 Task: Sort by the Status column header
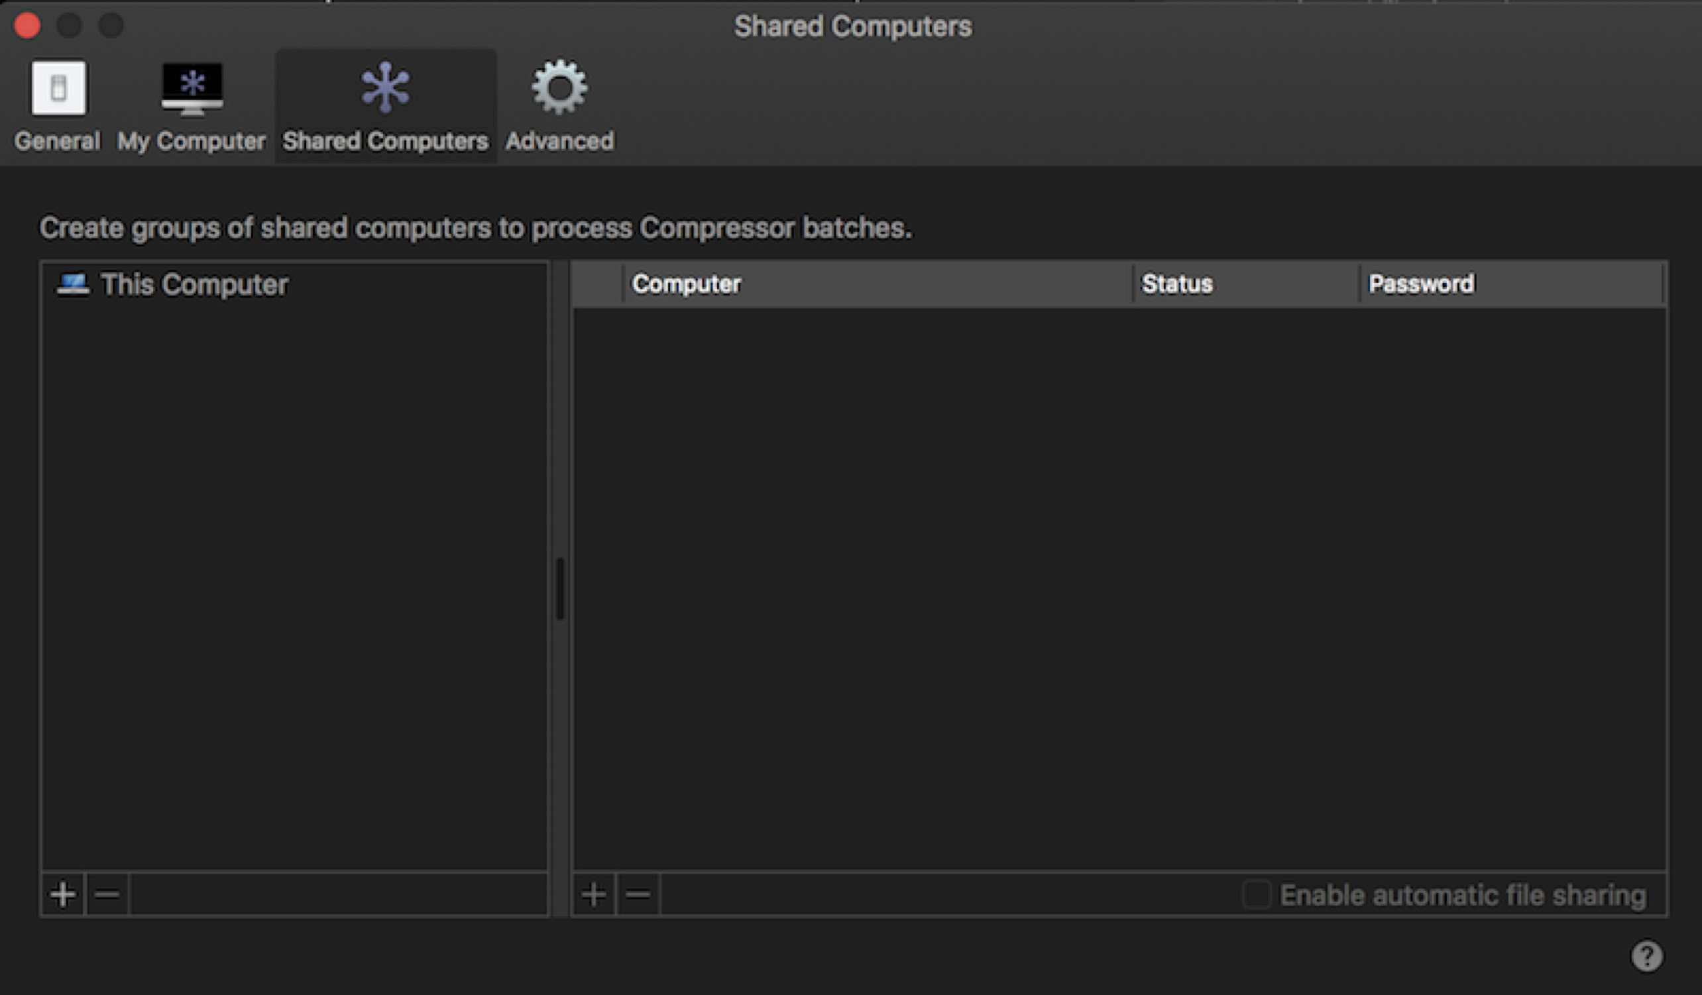click(x=1176, y=284)
